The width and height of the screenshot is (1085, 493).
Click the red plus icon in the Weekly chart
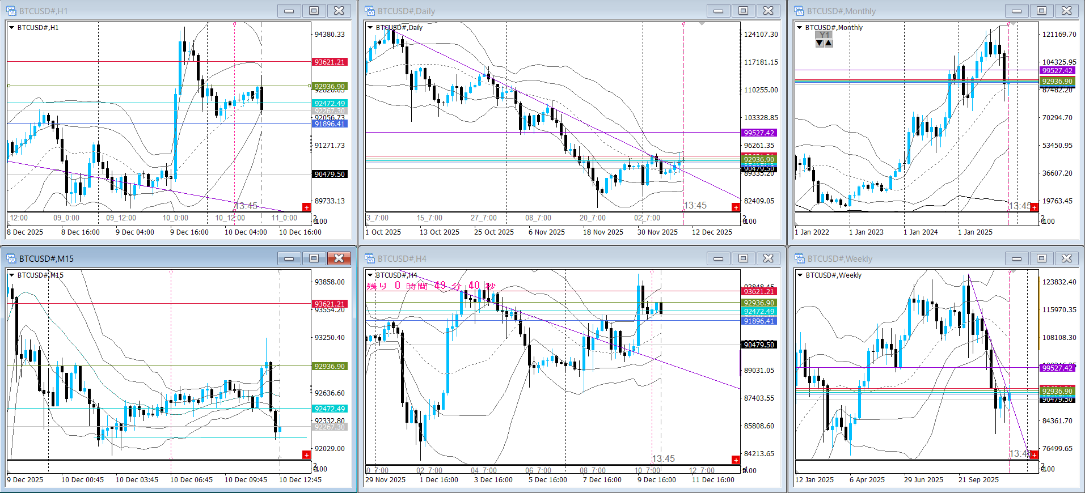1034,455
